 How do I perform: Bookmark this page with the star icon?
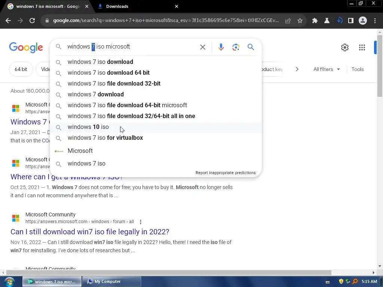pos(300,21)
